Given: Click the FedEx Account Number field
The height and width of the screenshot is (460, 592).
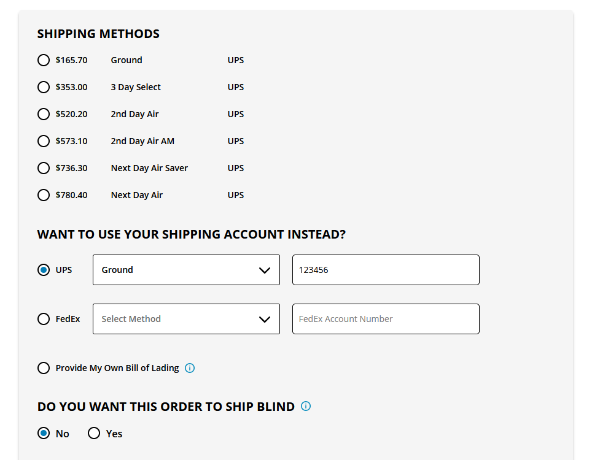Looking at the screenshot, I should [x=386, y=319].
